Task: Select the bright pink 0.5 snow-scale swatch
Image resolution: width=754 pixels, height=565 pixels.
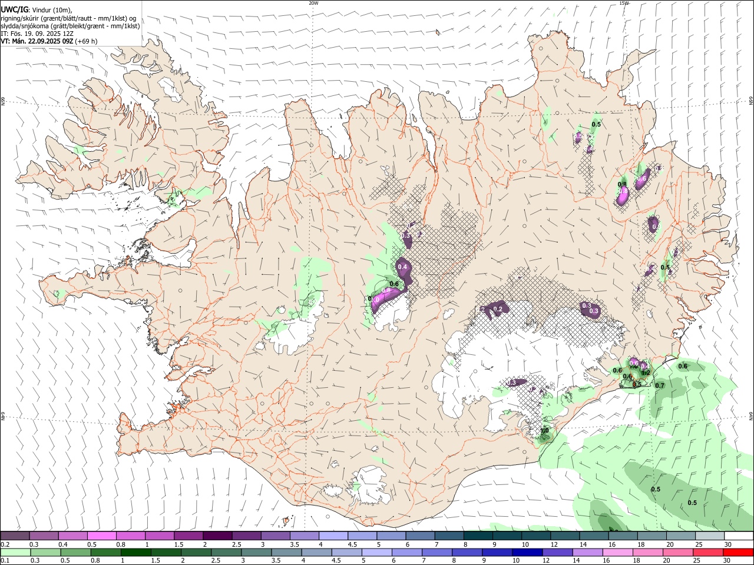Action: [x=101, y=536]
